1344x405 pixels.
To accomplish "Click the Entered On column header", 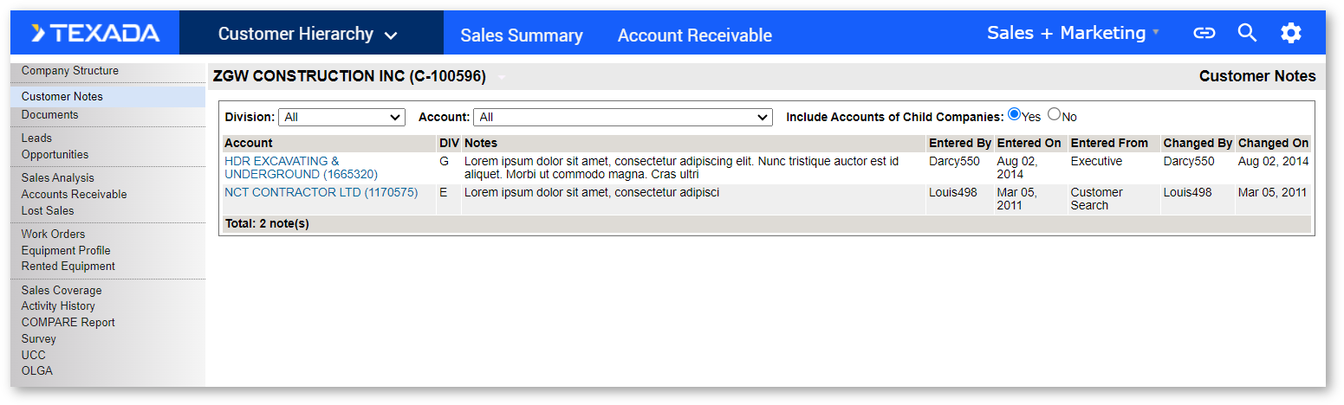I will point(1029,144).
